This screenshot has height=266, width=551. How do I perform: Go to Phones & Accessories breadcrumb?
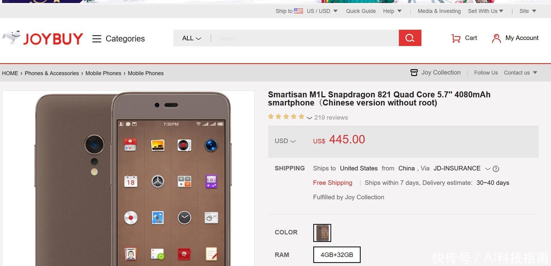[52, 73]
